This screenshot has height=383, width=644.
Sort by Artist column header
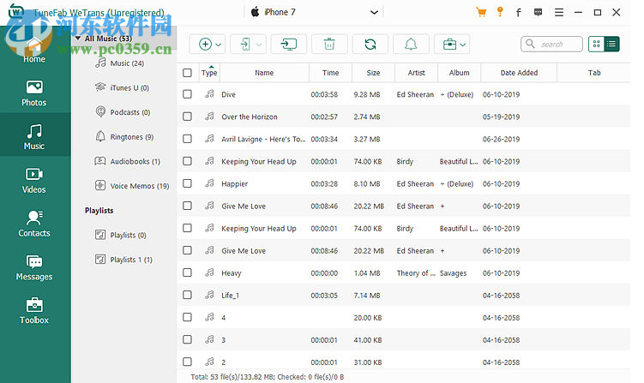tap(416, 73)
